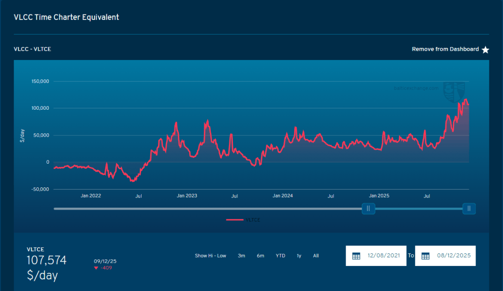Click the right range slider handle
This screenshot has width=503, height=291.
469,209
